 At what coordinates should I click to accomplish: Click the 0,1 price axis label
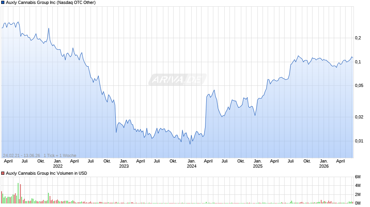(358, 62)
